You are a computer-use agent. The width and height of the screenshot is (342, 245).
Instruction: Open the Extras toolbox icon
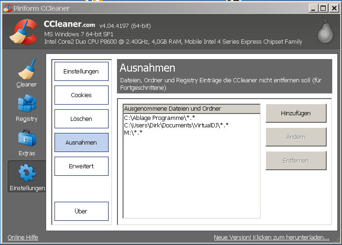(x=27, y=138)
